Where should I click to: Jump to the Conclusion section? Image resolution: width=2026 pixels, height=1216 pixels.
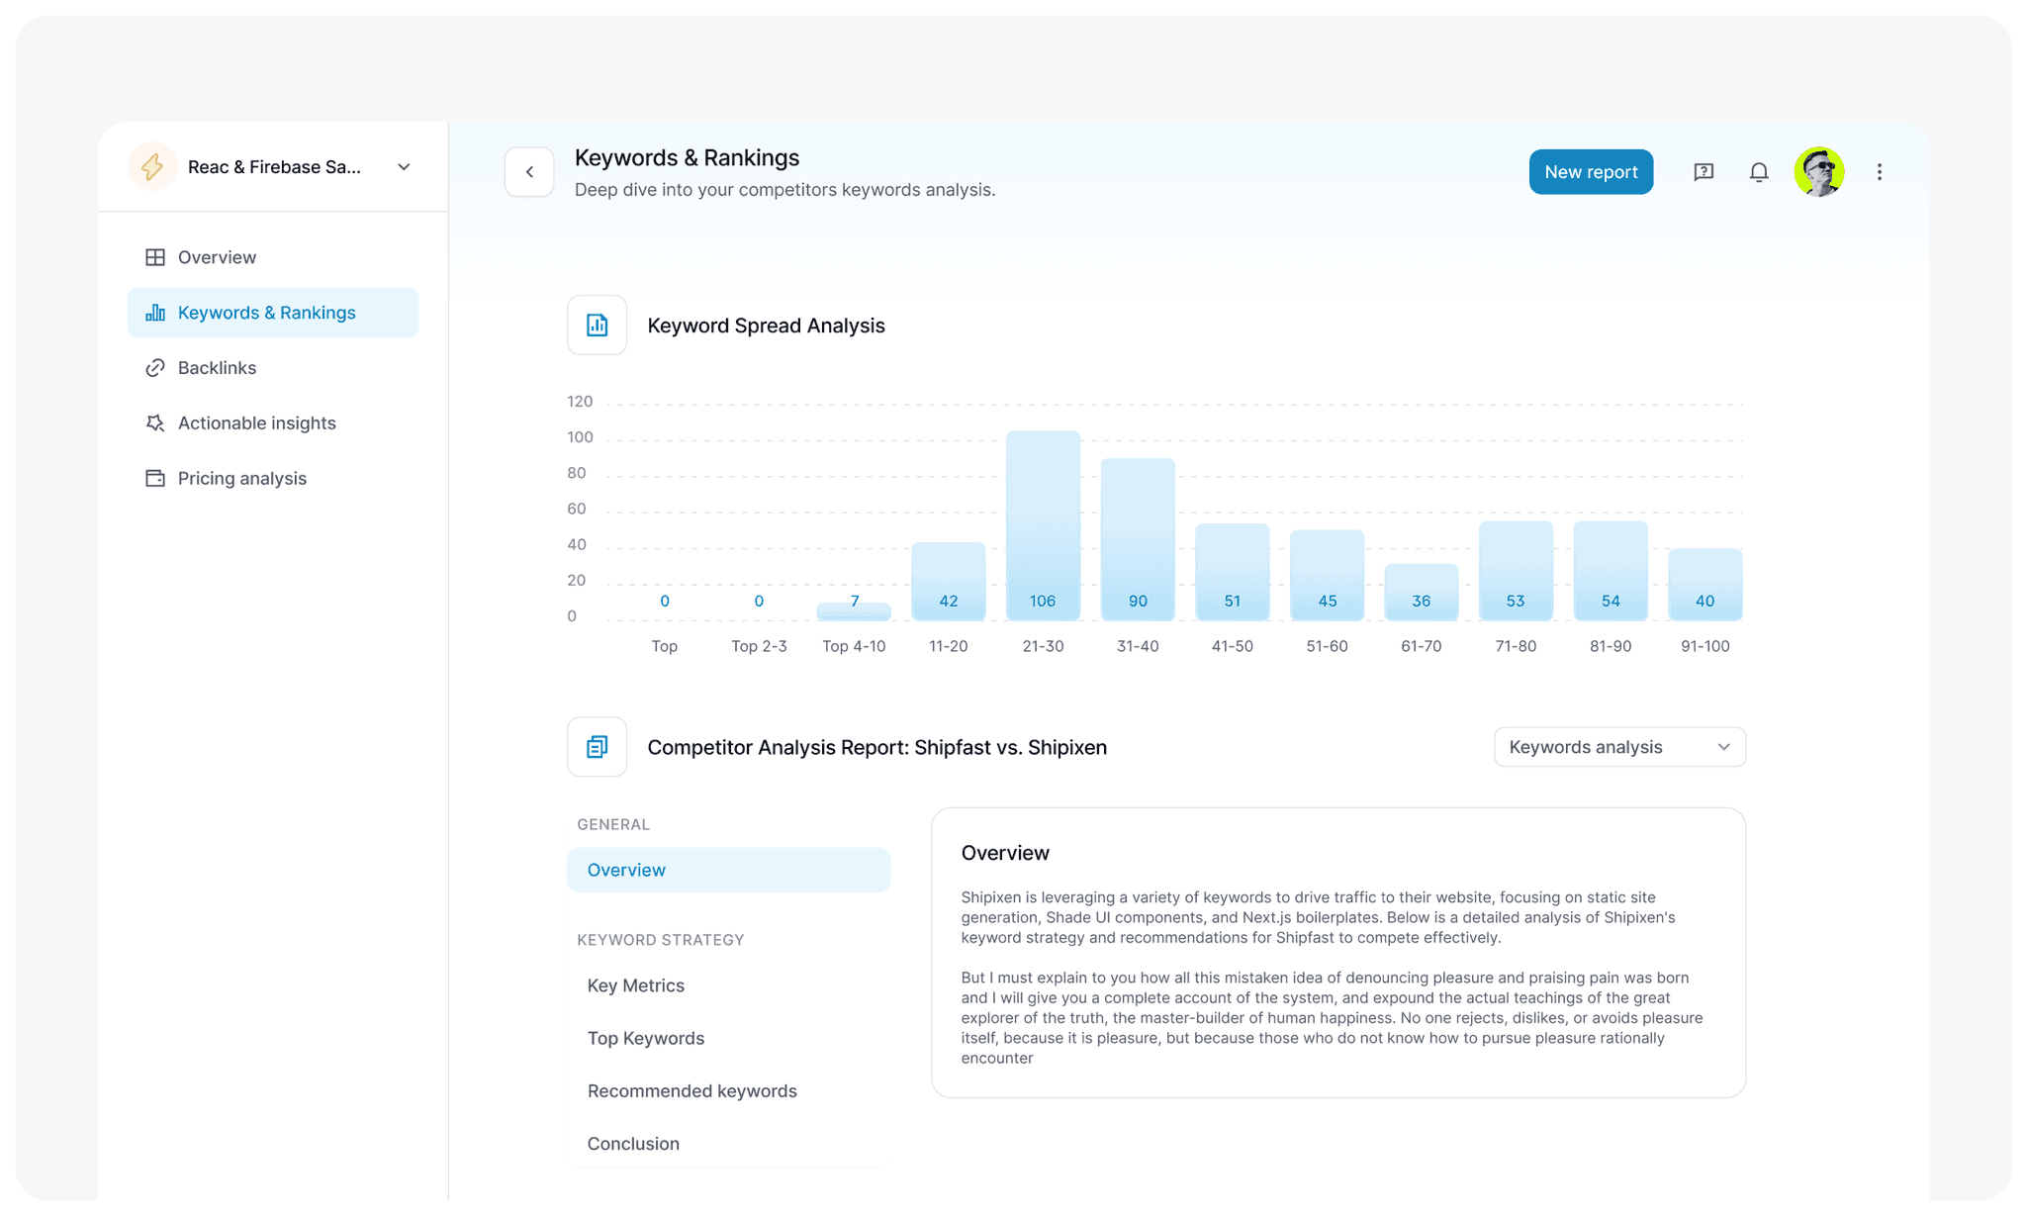click(x=633, y=1144)
